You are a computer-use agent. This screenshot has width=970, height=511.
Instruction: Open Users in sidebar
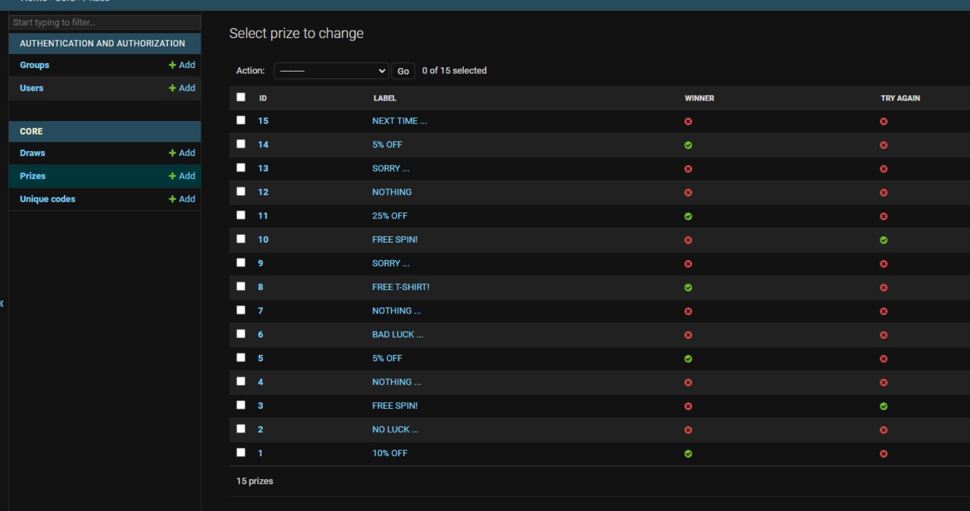pos(31,88)
